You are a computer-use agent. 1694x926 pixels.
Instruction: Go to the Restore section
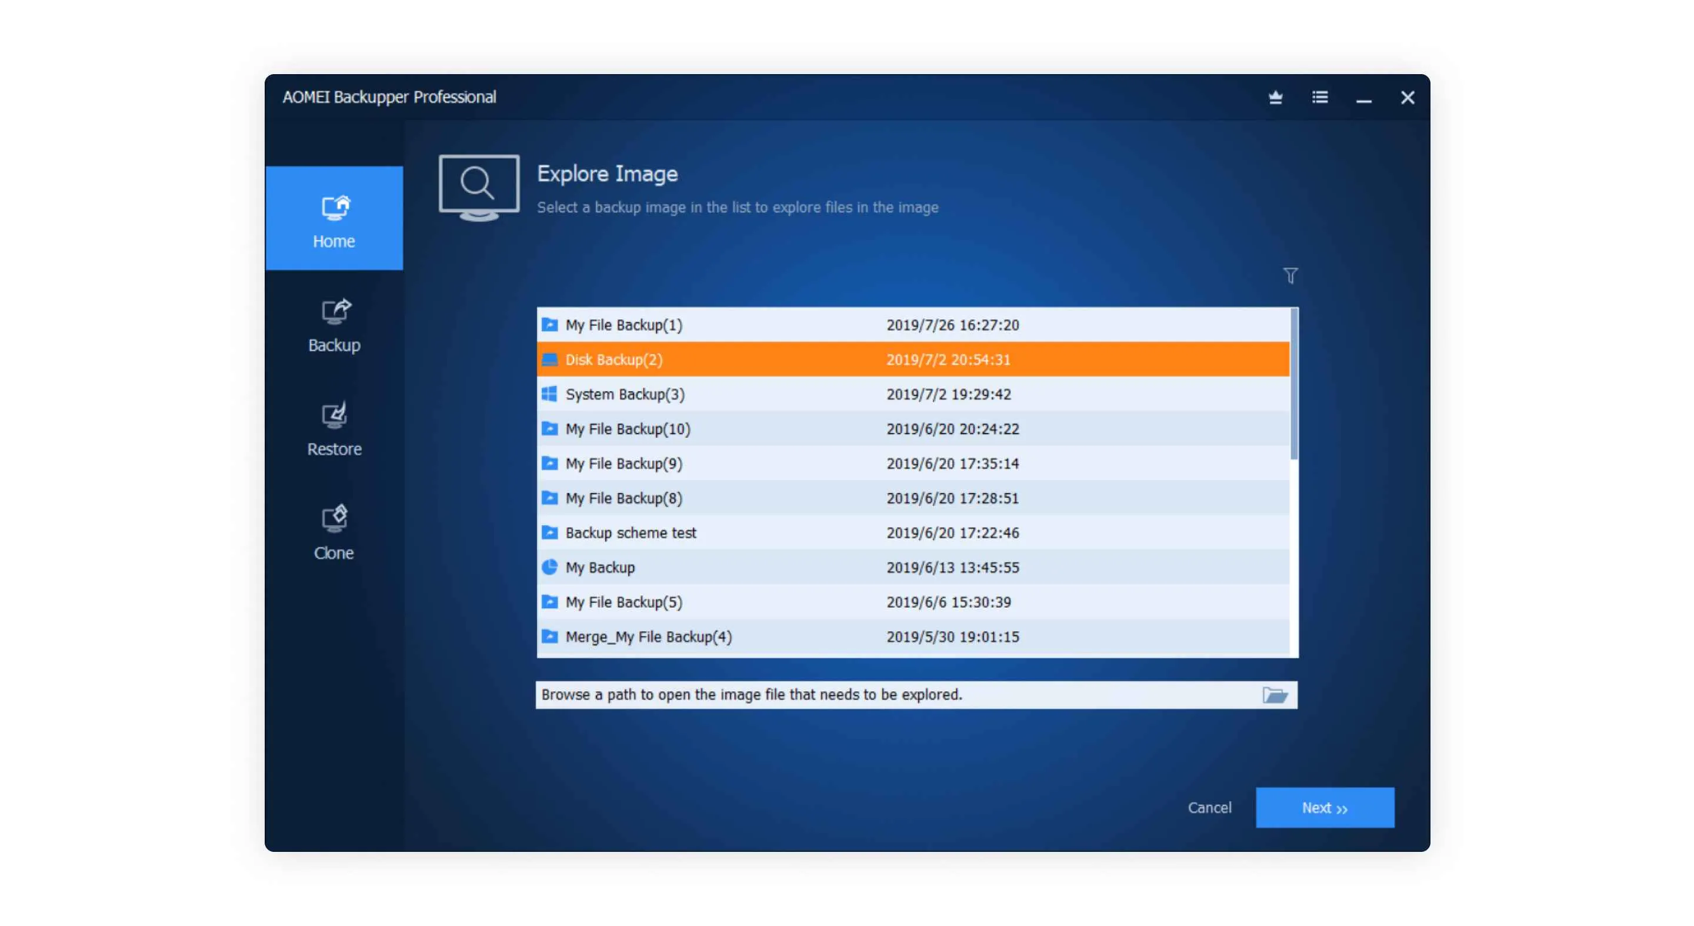334,429
